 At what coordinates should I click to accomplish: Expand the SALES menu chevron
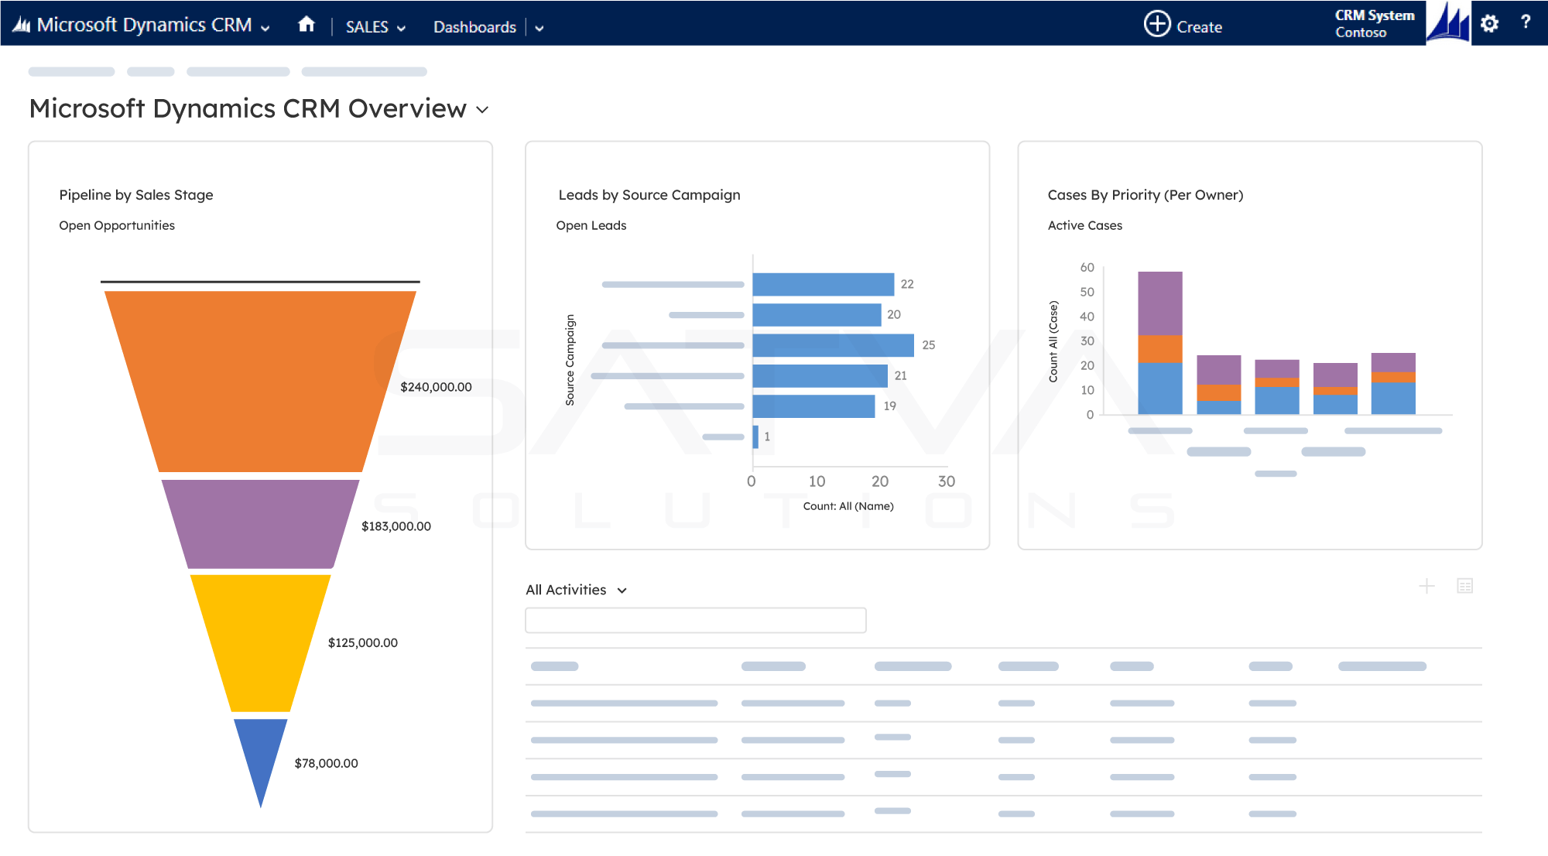[401, 29]
